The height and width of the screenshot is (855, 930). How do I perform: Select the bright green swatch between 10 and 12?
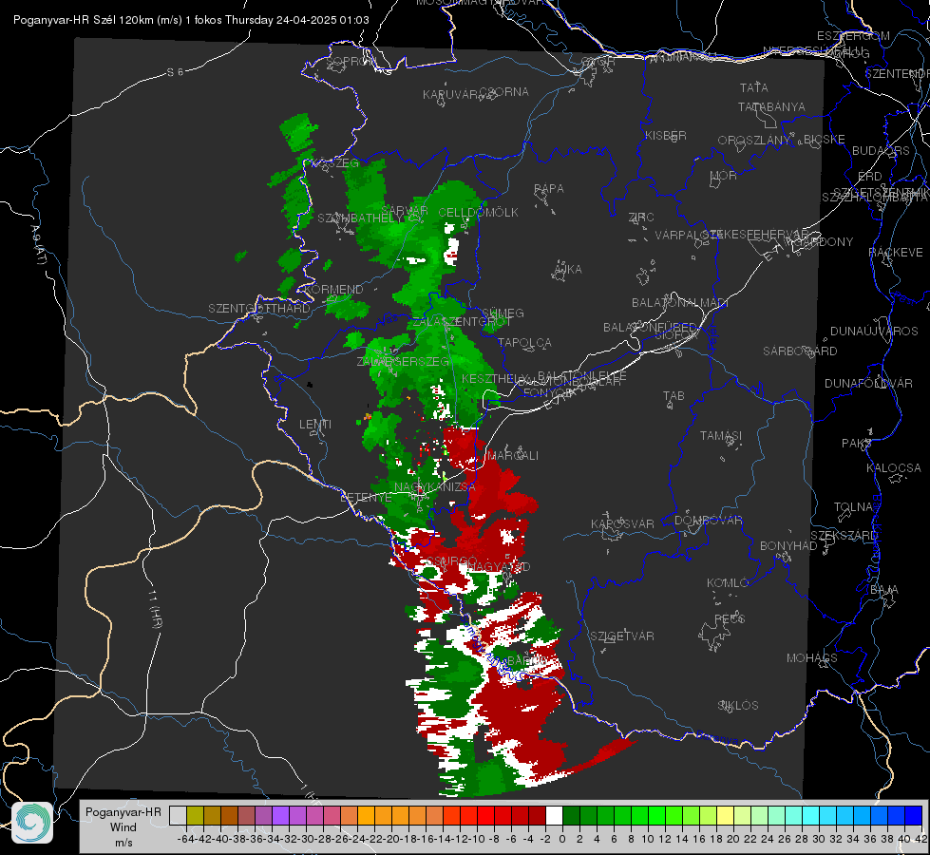(x=656, y=815)
